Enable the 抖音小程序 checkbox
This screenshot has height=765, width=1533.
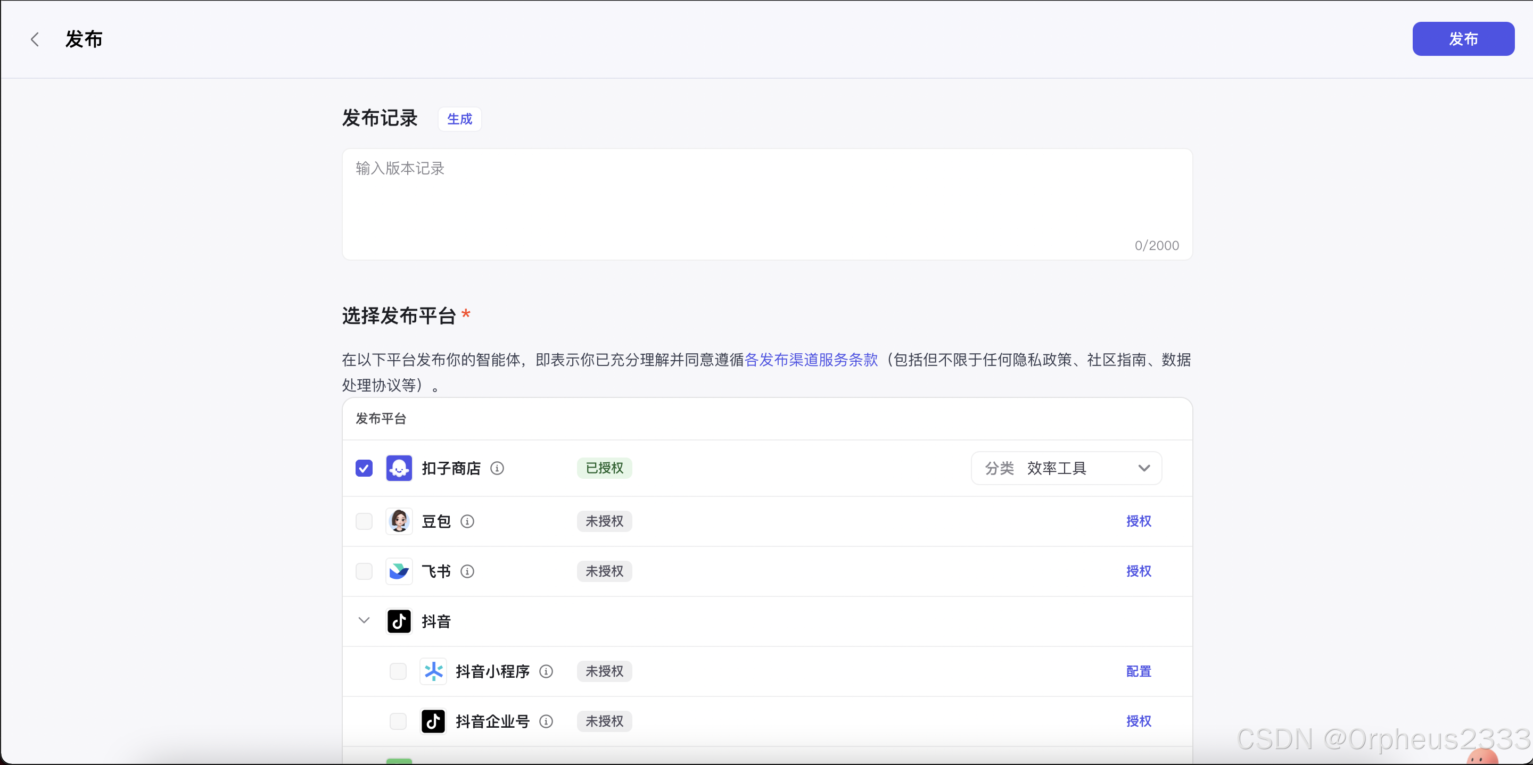point(398,671)
